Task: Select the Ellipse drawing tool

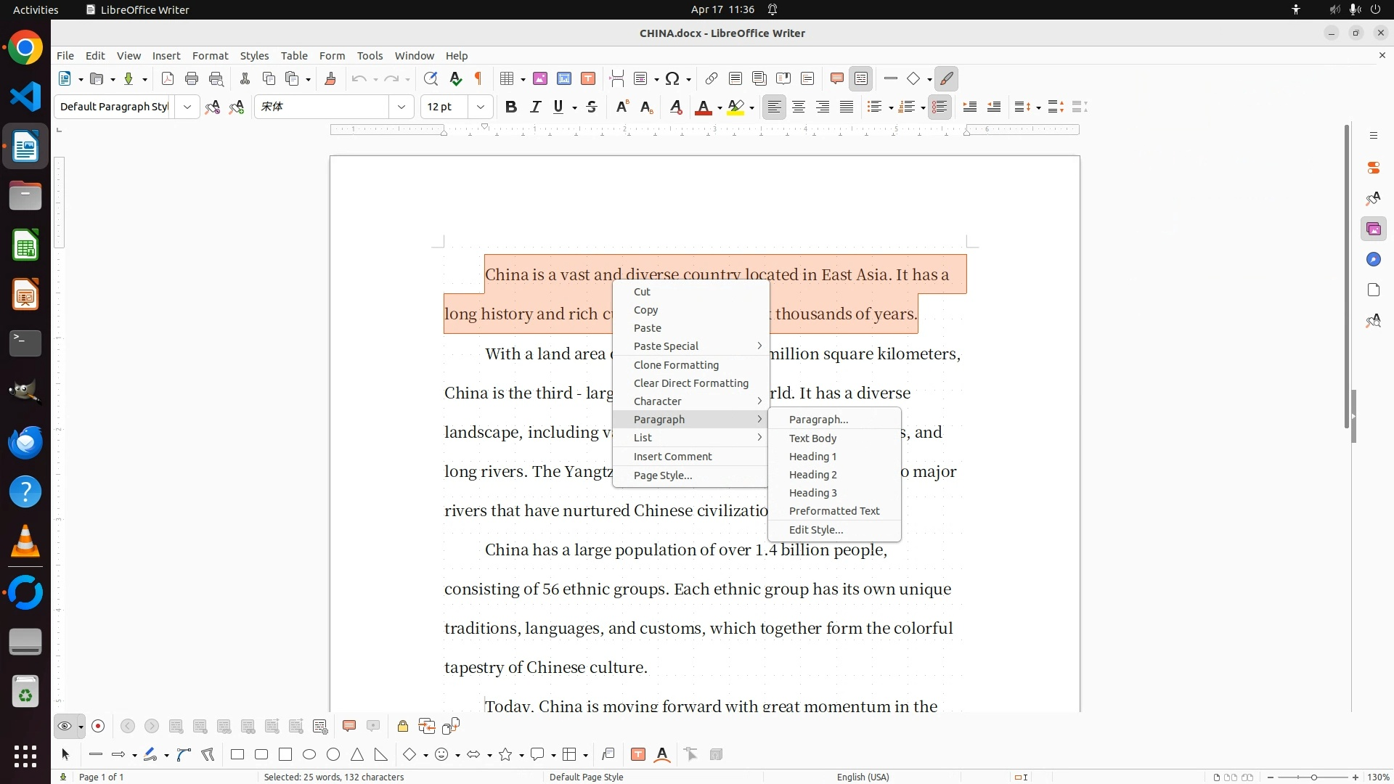Action: 309,755
